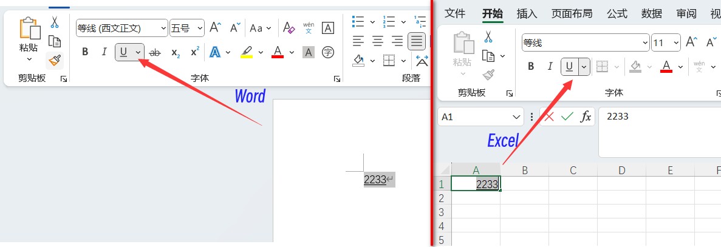Viewport: 721px width, 247px height.
Task: Click the Copy icon in Word's clipboard group
Action: [55, 41]
